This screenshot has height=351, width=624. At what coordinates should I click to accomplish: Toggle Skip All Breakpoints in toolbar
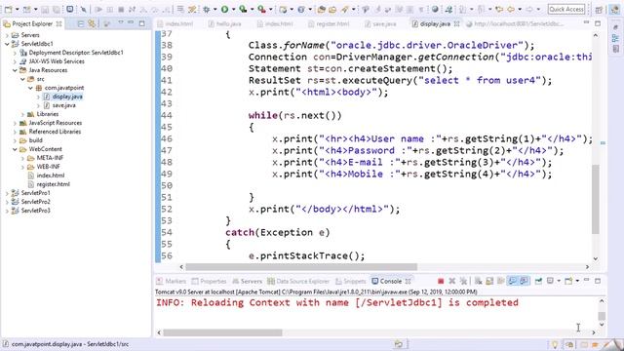click(84, 9)
